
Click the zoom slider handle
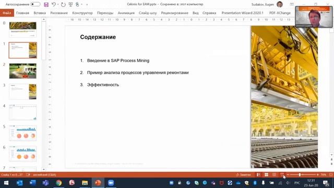[300, 175]
